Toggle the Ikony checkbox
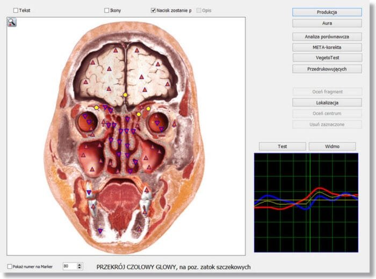376x279 pixels. point(107,10)
